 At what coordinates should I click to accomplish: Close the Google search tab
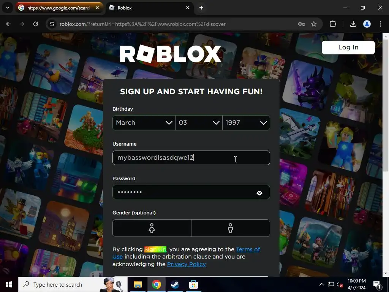pos(97,8)
